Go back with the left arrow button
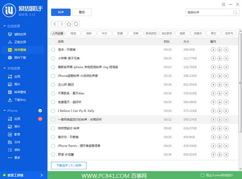242x179 pixels. click(55, 24)
